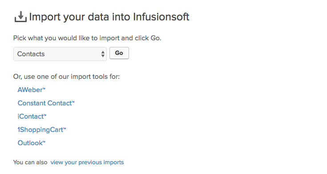
Task: Launch the 1ShoppingCart import tool
Action: tap(42, 130)
